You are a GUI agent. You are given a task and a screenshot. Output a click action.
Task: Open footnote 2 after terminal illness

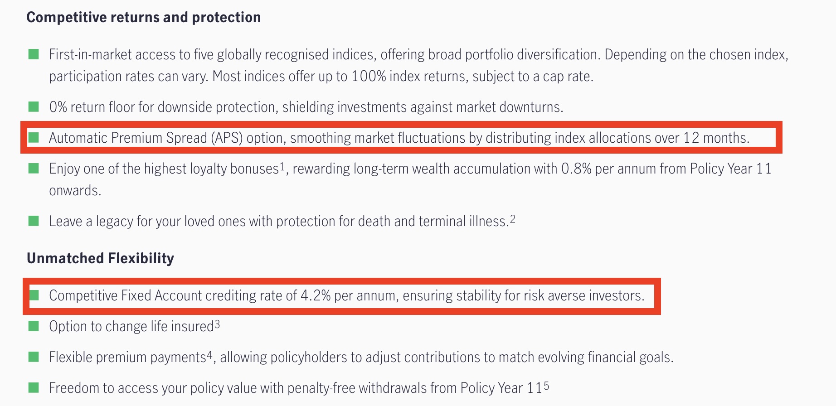pos(513,219)
